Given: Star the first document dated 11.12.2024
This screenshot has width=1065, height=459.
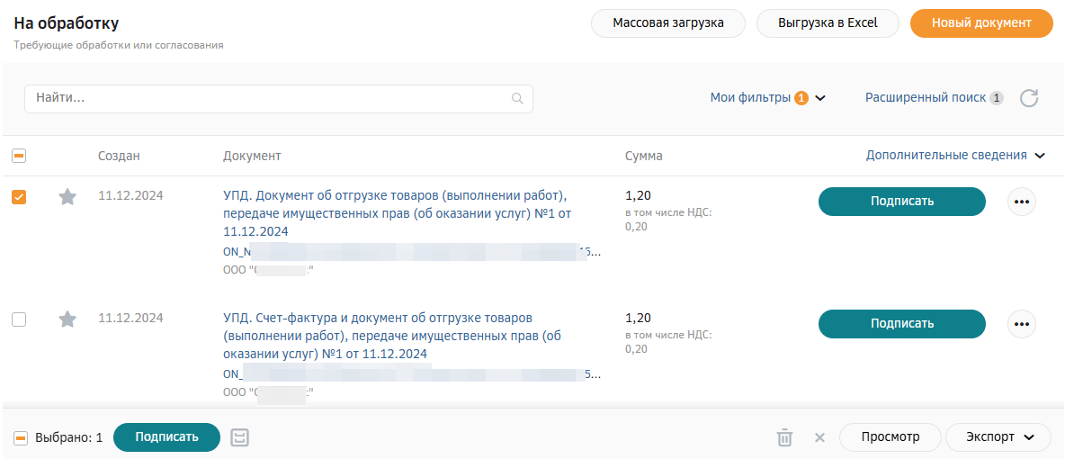Looking at the screenshot, I should [67, 197].
